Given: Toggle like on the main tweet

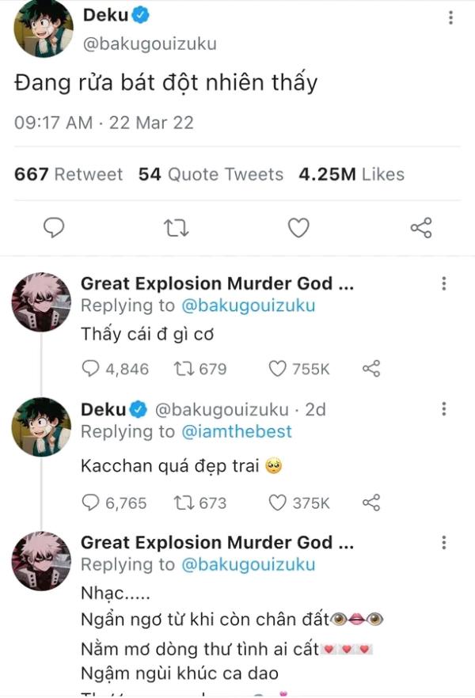Looking at the screenshot, I should (x=298, y=227).
